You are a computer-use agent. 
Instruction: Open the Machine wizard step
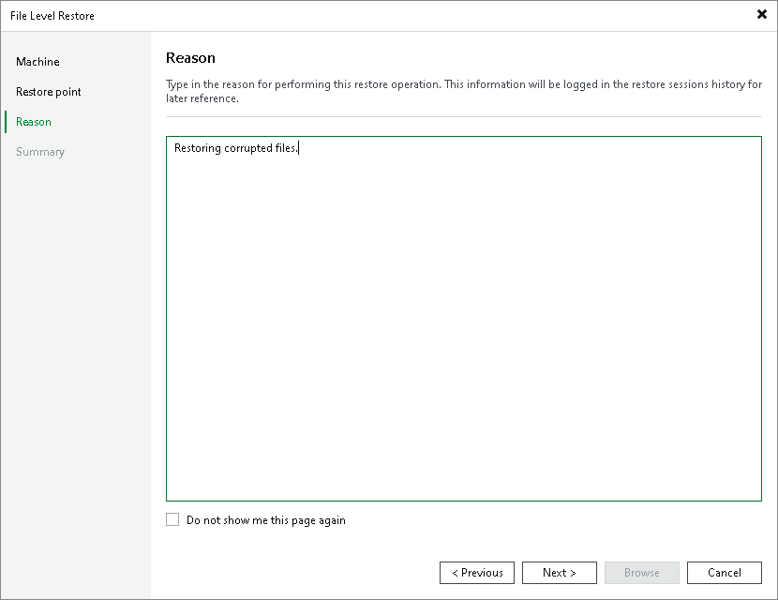coord(37,62)
